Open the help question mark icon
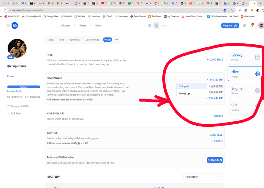Screen dimensions: 264x188 coord(150,25)
